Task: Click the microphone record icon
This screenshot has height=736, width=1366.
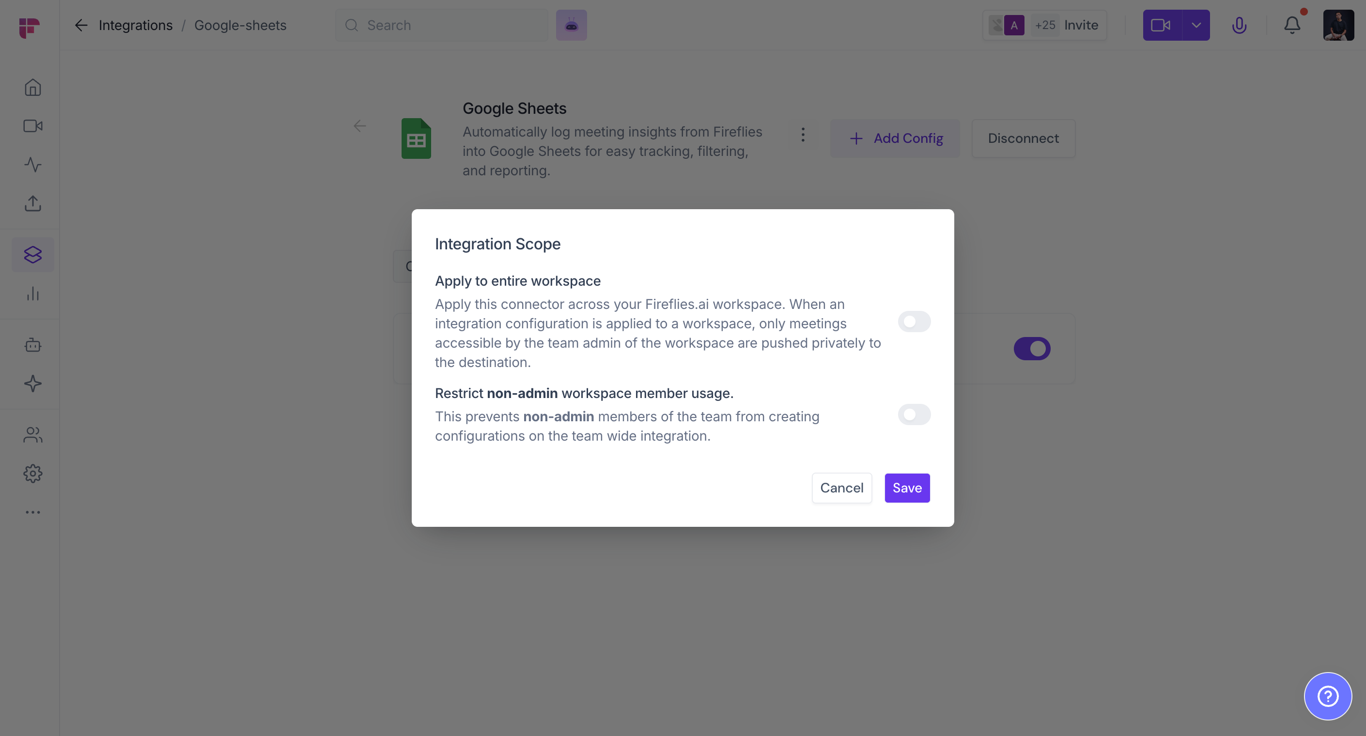Action: point(1239,26)
